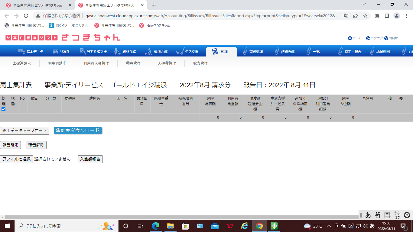Open the 訪問介護 menu icon
The width and height of the screenshot is (413, 232).
click(x=117, y=52)
